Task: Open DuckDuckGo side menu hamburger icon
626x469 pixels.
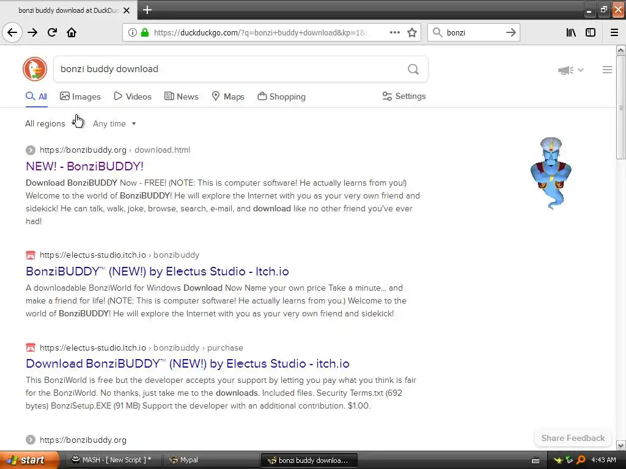Action: [607, 70]
